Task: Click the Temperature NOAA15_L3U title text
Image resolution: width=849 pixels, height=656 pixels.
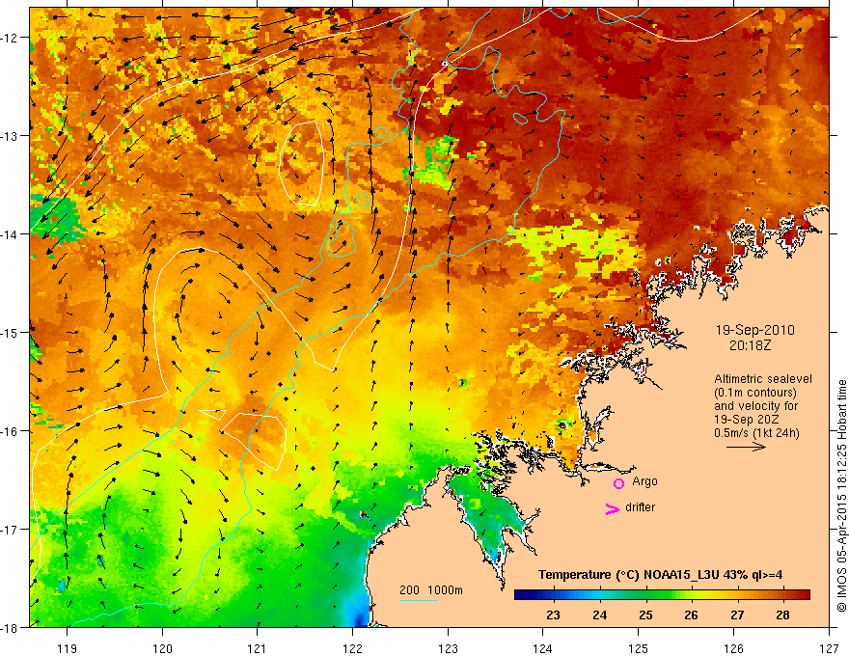Action: click(660, 575)
